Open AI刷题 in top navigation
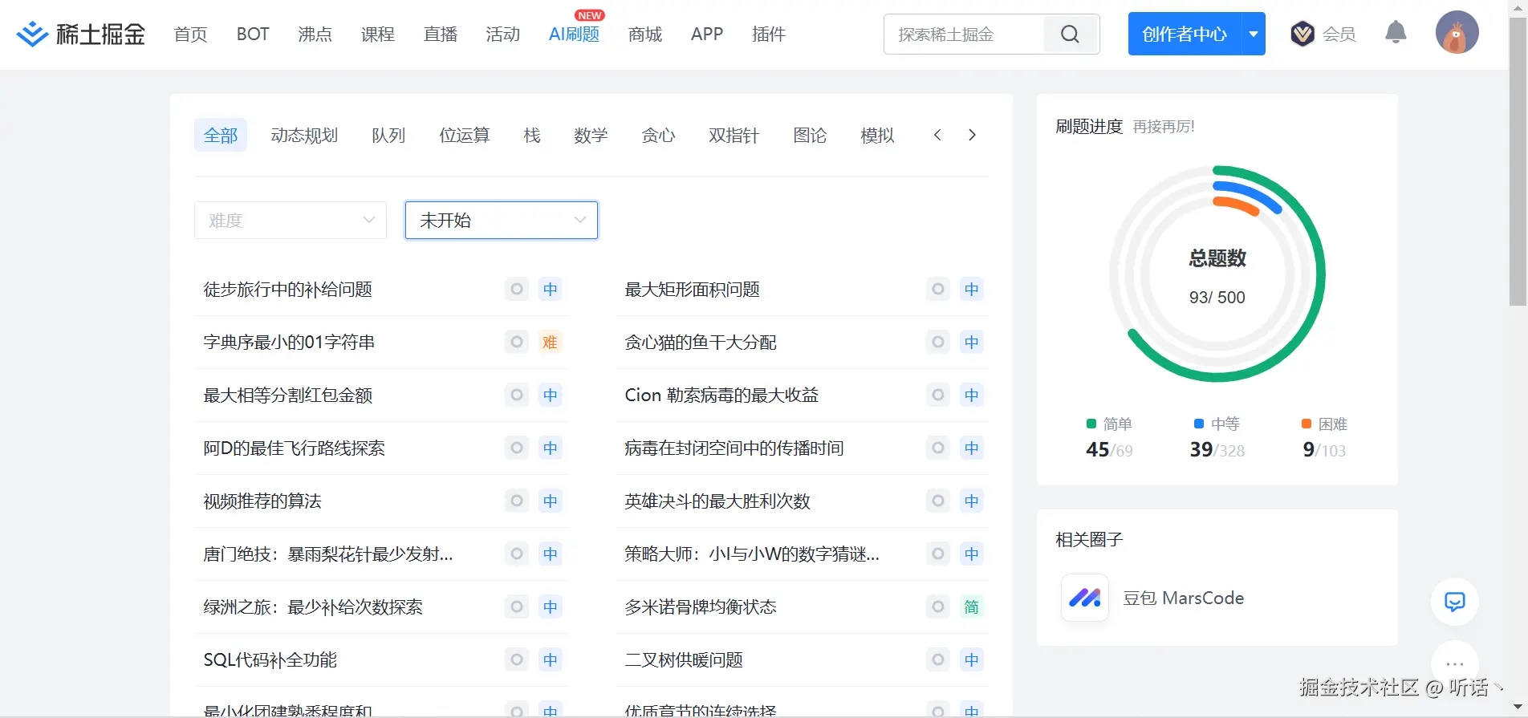The height and width of the screenshot is (718, 1528). [575, 34]
